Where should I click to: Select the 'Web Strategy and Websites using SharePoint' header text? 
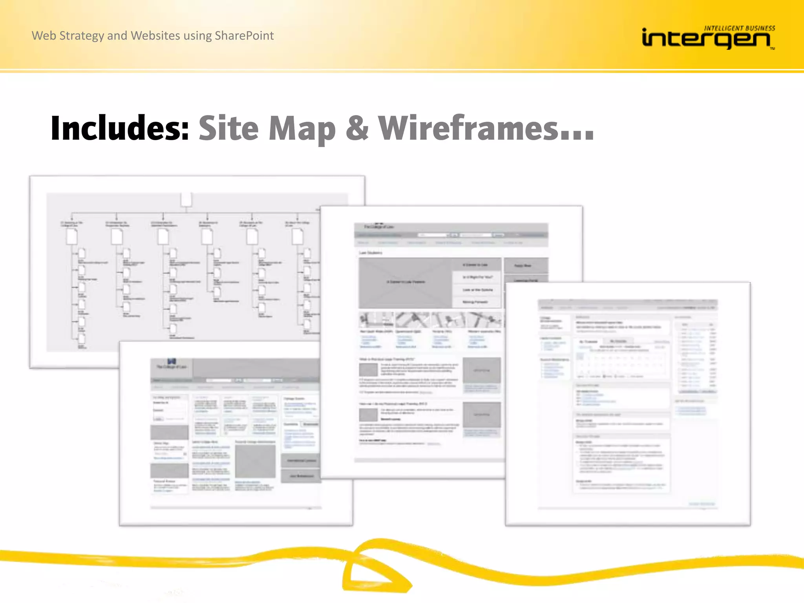pyautogui.click(x=153, y=36)
